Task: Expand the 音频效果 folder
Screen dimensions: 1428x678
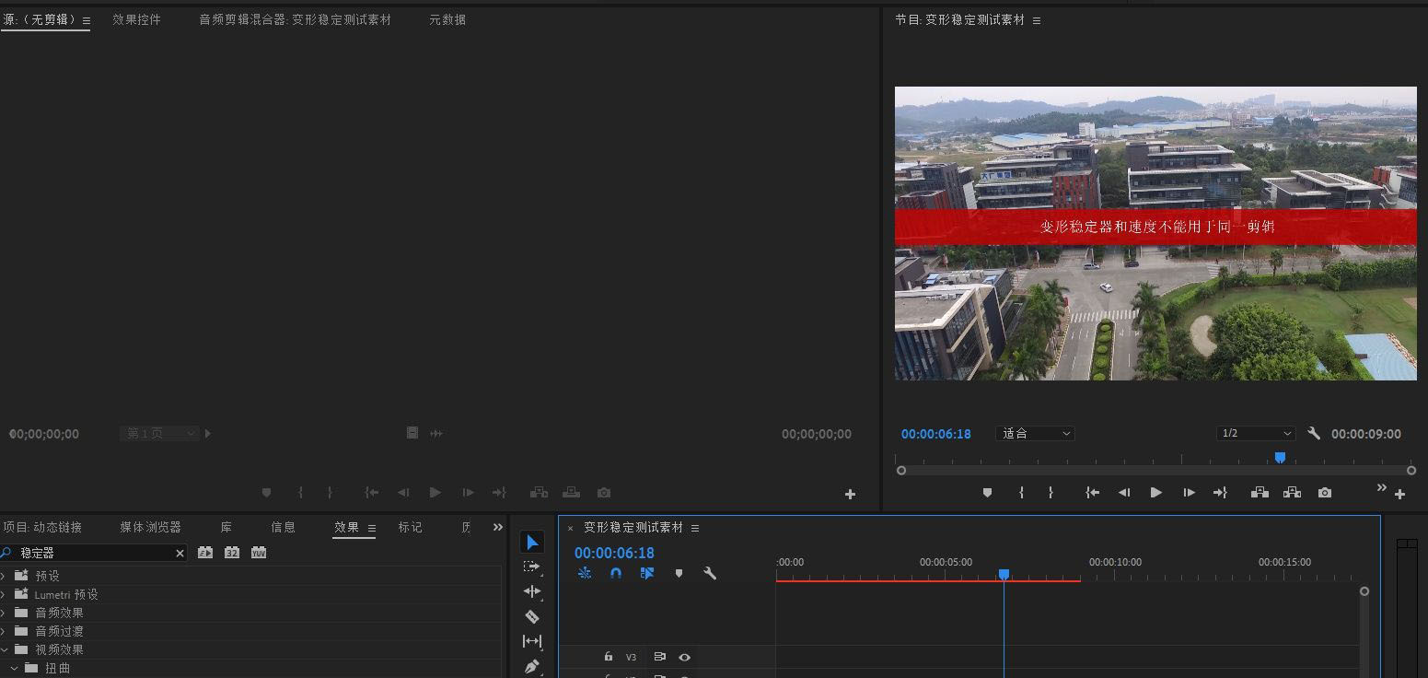Action: (x=3, y=613)
